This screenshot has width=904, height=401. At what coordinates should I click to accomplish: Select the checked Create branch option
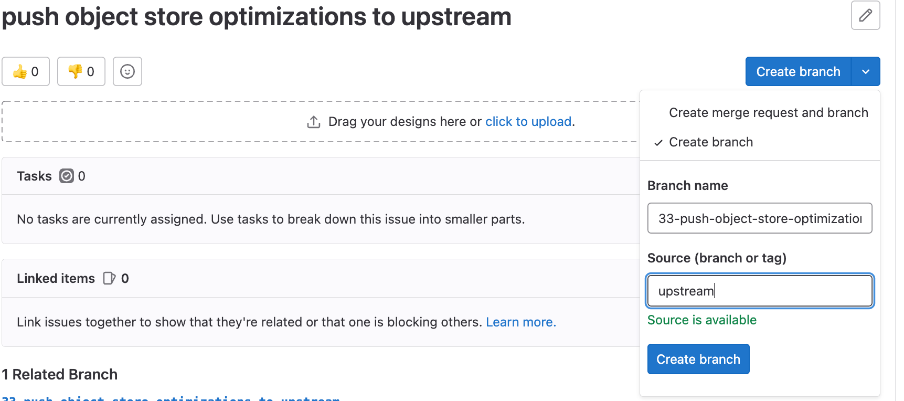pos(710,142)
